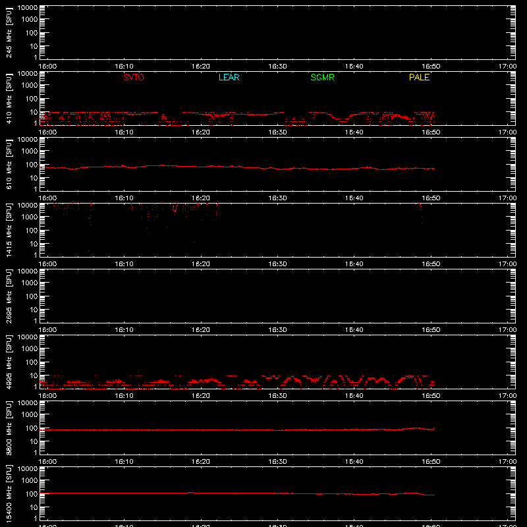Click the 610 MHz red flux curve
Image resolution: width=527 pixels, height=527 pixels.
click(x=237, y=167)
